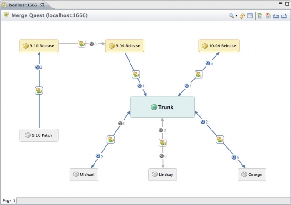Select the 9.10 Patch node
The image size is (291, 205).
coord(39,135)
